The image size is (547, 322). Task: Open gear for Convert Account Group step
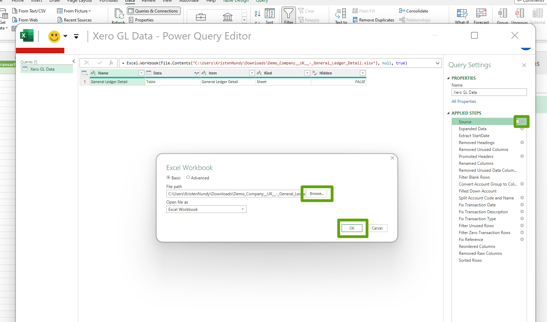pyautogui.click(x=522, y=184)
